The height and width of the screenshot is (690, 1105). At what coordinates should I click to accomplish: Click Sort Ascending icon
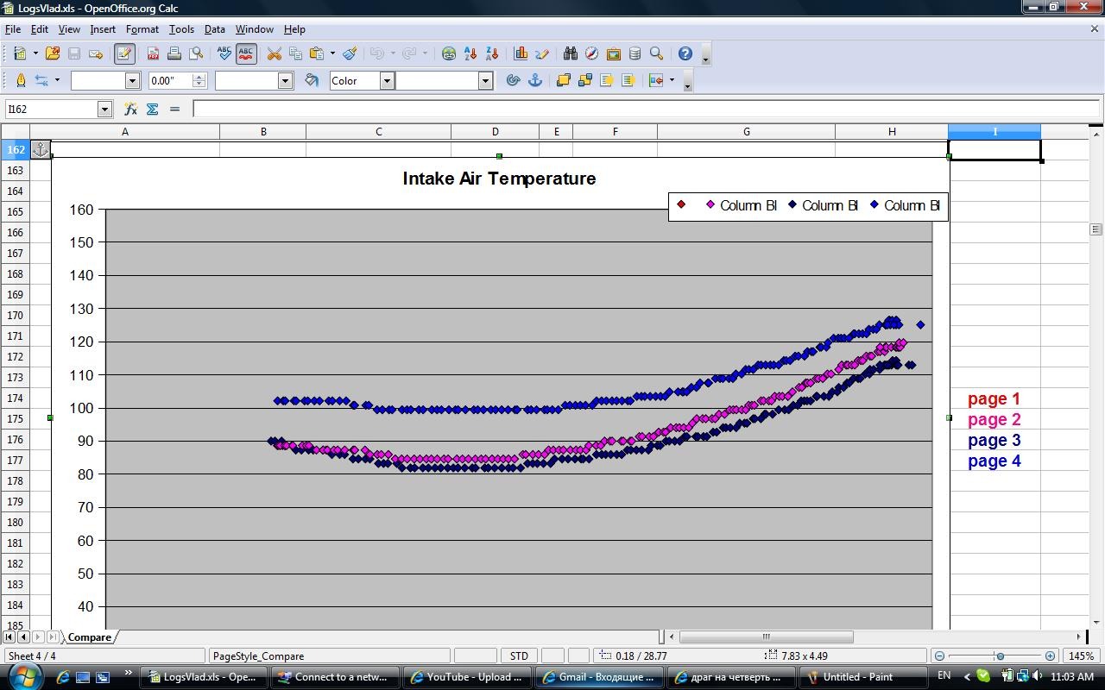[x=470, y=53]
